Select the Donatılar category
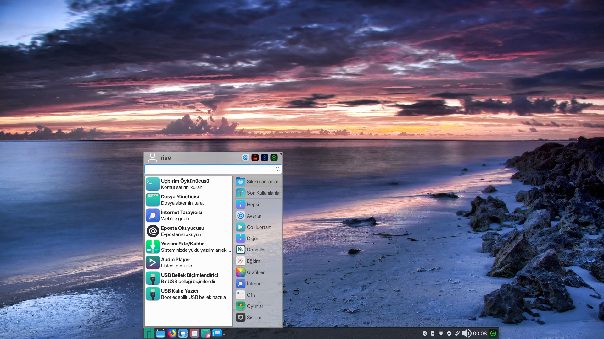Image resolution: width=604 pixels, height=339 pixels. [x=258, y=250]
